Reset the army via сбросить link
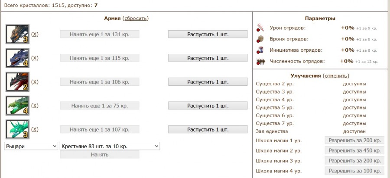 [x=136, y=18]
